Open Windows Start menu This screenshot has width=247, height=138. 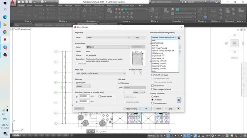click(5, 3)
